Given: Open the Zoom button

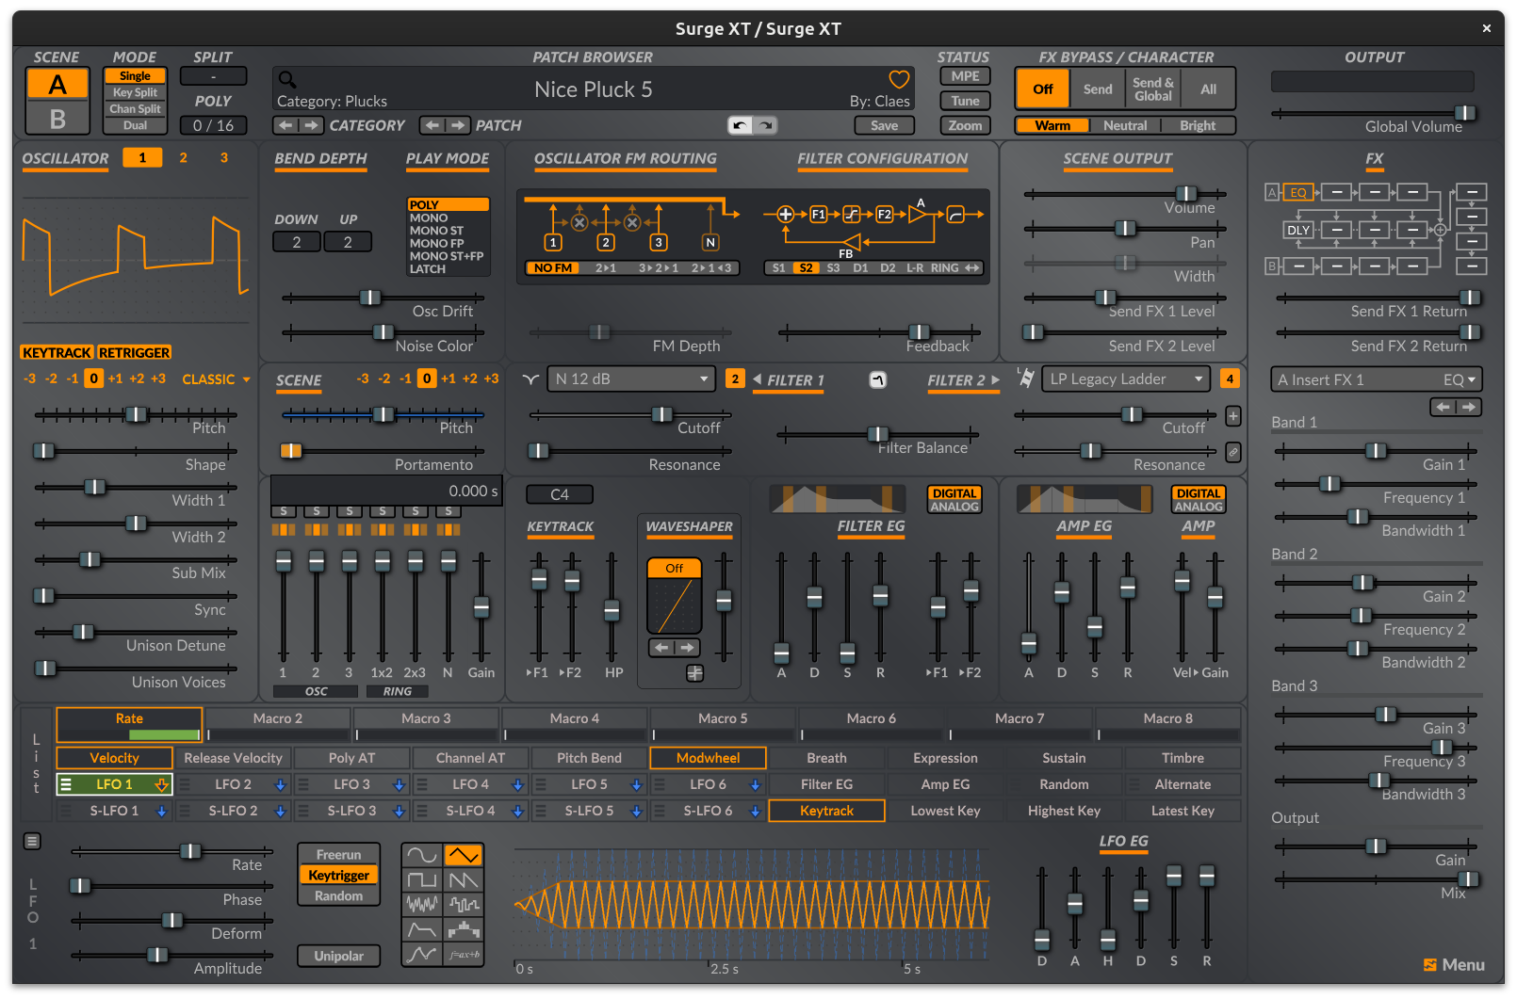Looking at the screenshot, I should point(965,125).
